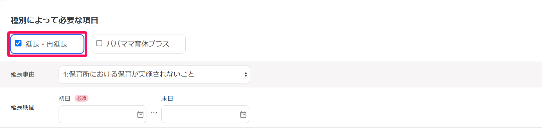Uncheck the 延長・再延長 checkbox

[x=18, y=43]
